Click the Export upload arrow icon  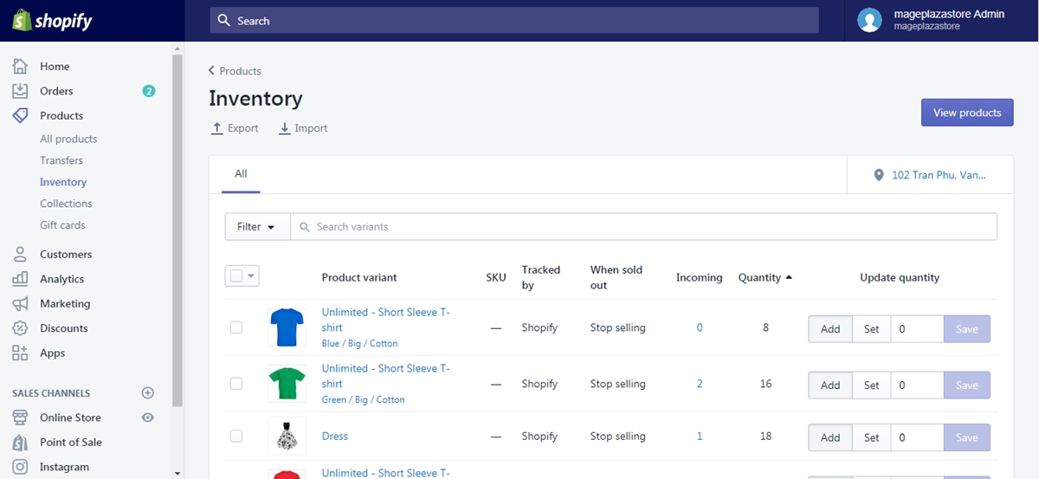(217, 128)
